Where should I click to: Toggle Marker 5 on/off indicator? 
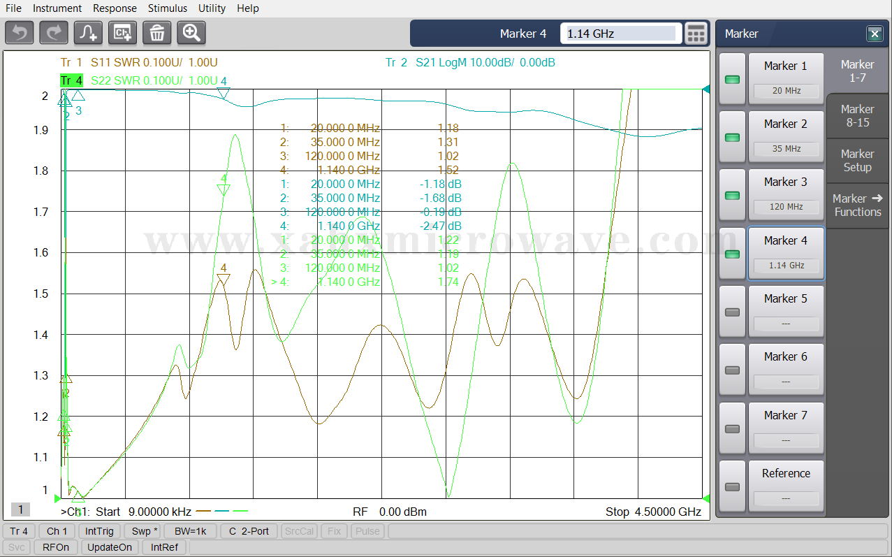click(x=732, y=312)
